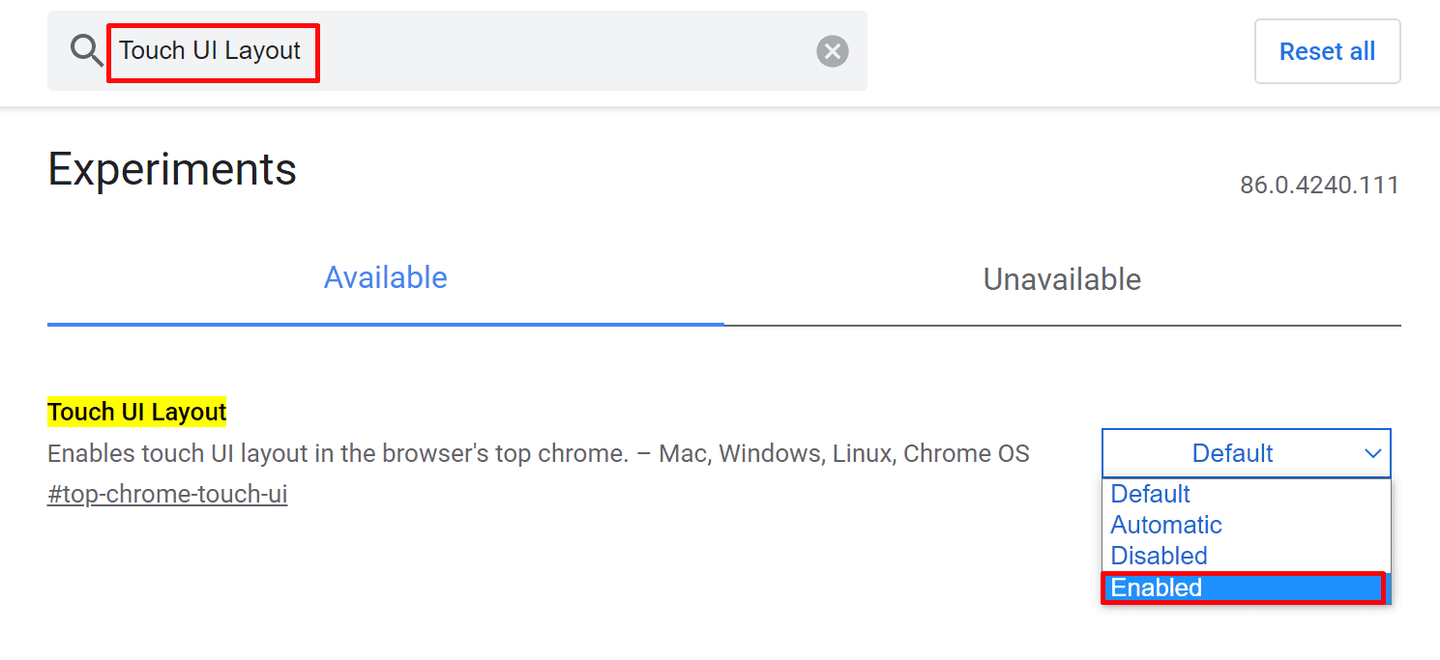This screenshot has height=660, width=1440.
Task: Click the dropdown box showing current value Default
Action: [1246, 453]
